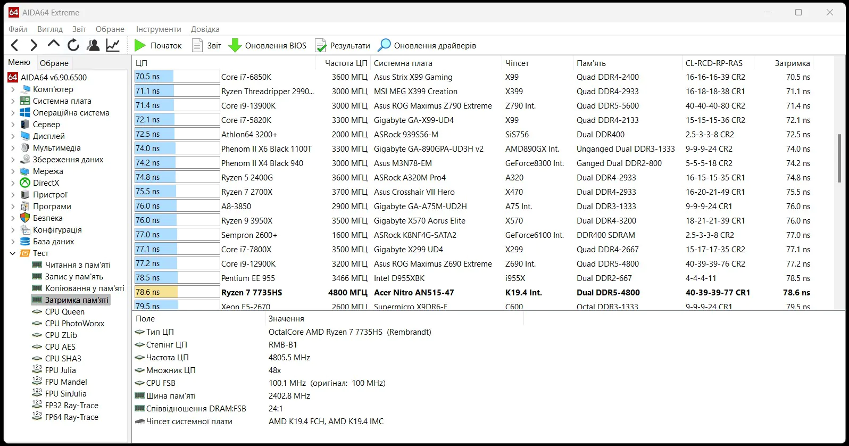Switch to the Меню tab
The image size is (849, 446).
(20, 62)
